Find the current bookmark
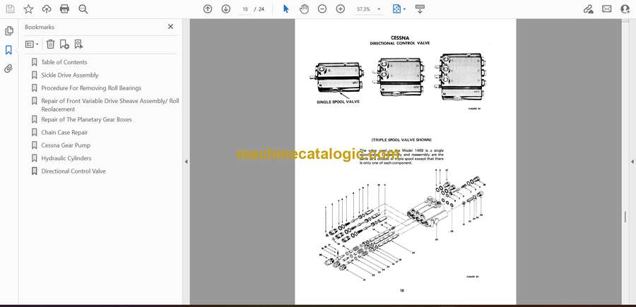Viewport: 636px width, 307px height. point(78,44)
